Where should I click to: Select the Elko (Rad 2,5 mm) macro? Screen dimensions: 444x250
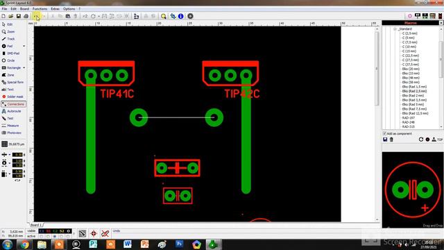click(414, 91)
